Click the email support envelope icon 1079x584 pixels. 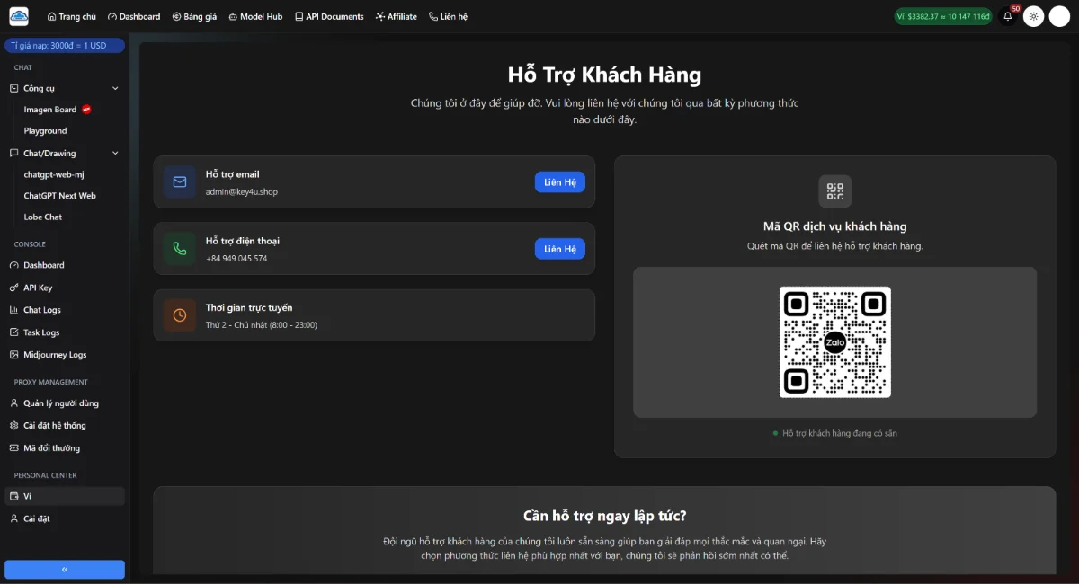(x=180, y=182)
